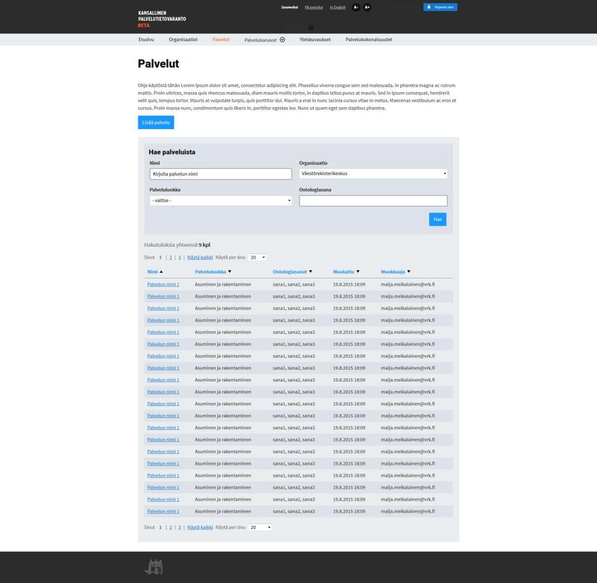Click the sort arrow beside Muokattu
Image resolution: width=597 pixels, height=583 pixels.
click(358, 272)
